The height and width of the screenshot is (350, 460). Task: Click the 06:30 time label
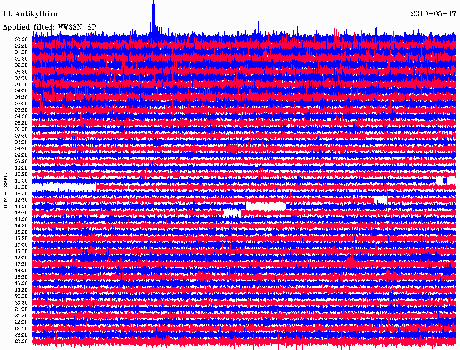point(21,123)
